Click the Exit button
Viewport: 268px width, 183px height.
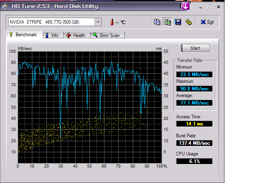click(x=207, y=22)
